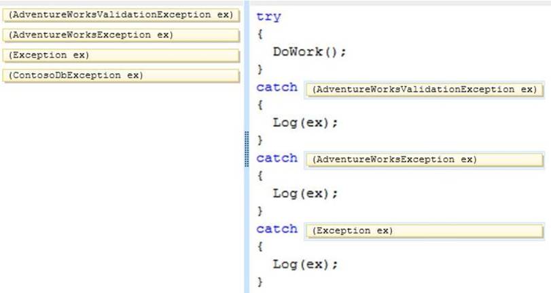Click the final closing brace of the code
This screenshot has width=551, height=293.
(260, 281)
